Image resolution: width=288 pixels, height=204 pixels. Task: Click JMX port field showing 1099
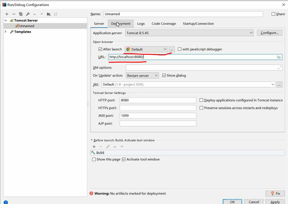pos(158,116)
